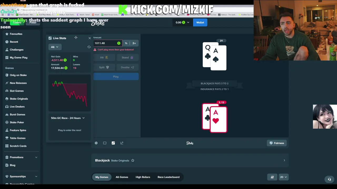Click the Wallet button
The height and width of the screenshot is (189, 337).
pyautogui.click(x=200, y=23)
